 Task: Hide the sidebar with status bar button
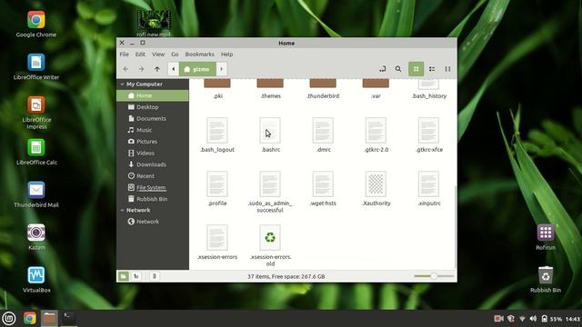point(155,276)
